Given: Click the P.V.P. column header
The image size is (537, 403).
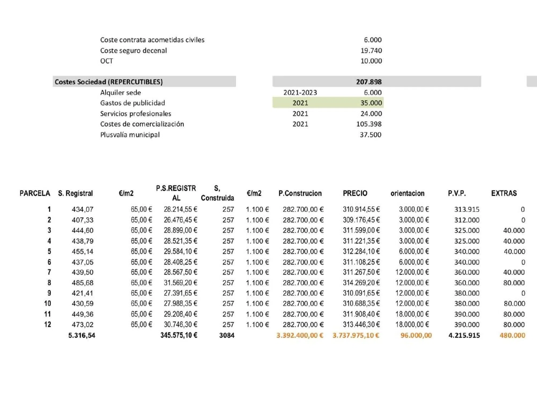Looking at the screenshot, I should coord(456,193).
